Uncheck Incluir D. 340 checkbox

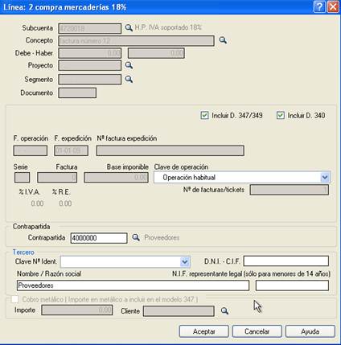[x=281, y=116]
